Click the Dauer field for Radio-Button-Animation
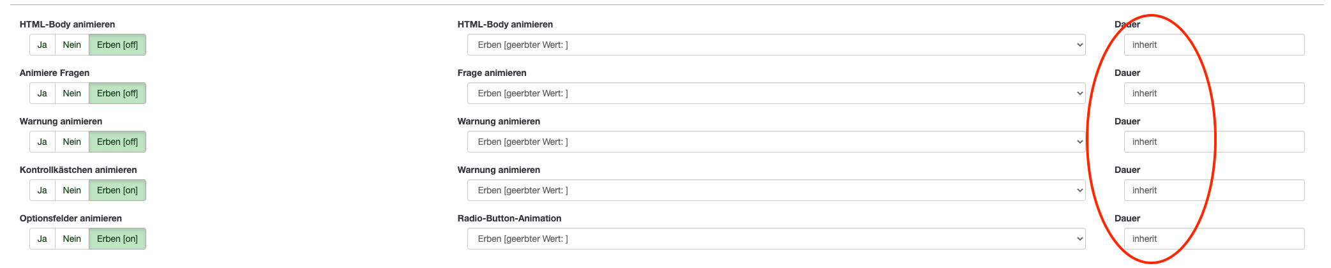1331x268 pixels. click(1214, 239)
